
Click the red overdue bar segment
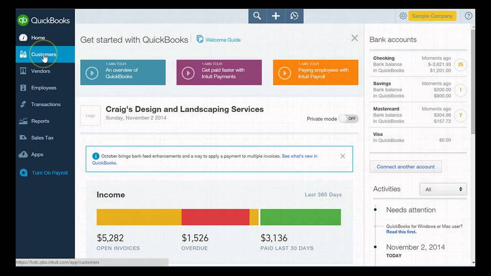215,217
